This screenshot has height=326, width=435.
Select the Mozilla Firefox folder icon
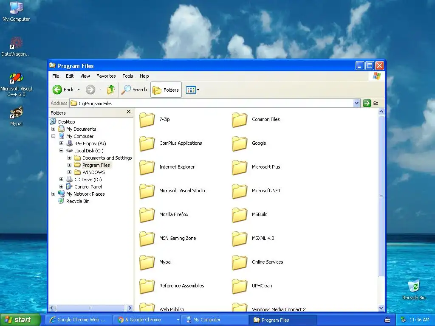(x=147, y=215)
